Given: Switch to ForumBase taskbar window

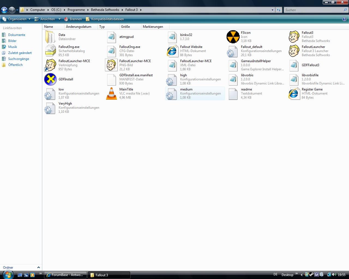Looking at the screenshot, I should click(x=65, y=275).
